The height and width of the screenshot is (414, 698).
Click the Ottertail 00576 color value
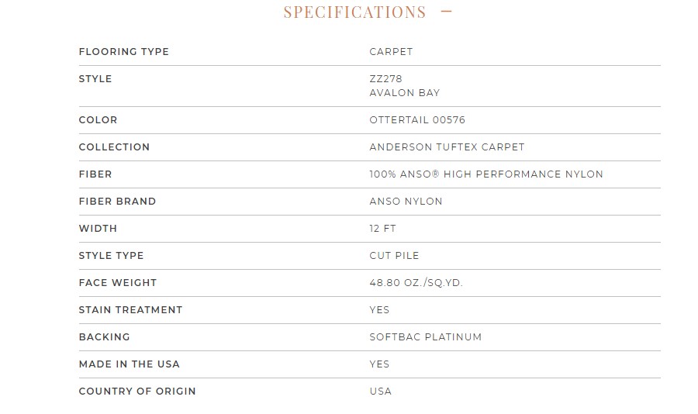pyautogui.click(x=417, y=120)
